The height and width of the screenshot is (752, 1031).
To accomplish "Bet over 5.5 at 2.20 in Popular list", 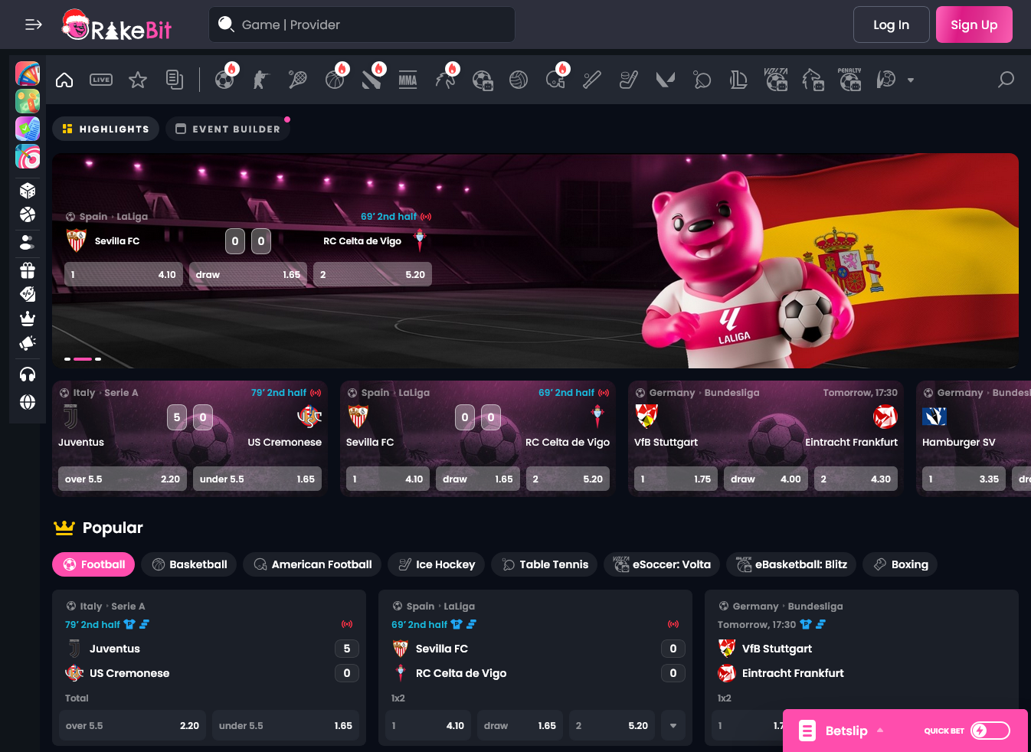I will point(133,725).
